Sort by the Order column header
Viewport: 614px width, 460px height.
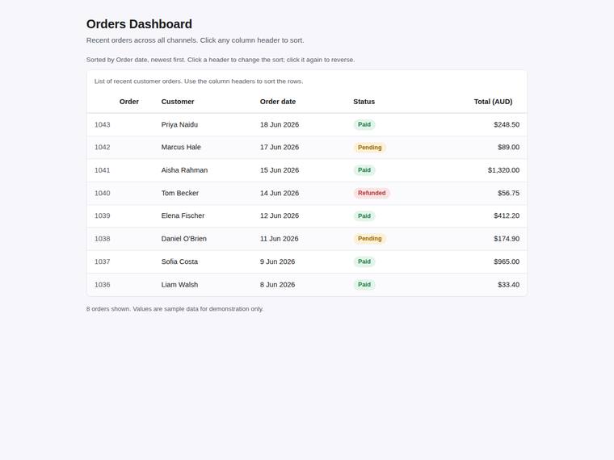pyautogui.click(x=128, y=102)
